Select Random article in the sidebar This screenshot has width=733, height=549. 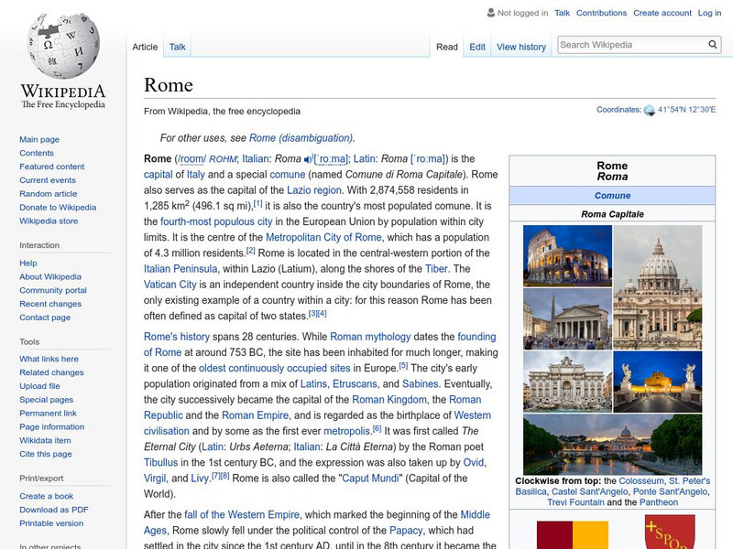click(x=48, y=194)
